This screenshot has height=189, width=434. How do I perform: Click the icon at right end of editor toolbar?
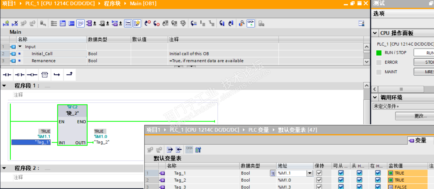[x=361, y=23]
